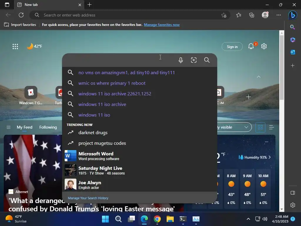Open the 42°F weather widget on page
This screenshot has width=301, height=226.
[34, 46]
